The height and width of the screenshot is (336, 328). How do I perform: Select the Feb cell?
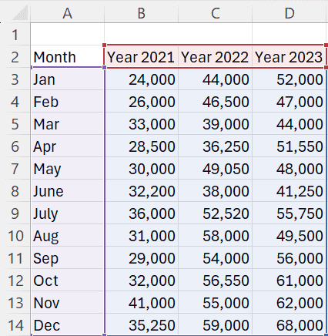click(x=68, y=102)
